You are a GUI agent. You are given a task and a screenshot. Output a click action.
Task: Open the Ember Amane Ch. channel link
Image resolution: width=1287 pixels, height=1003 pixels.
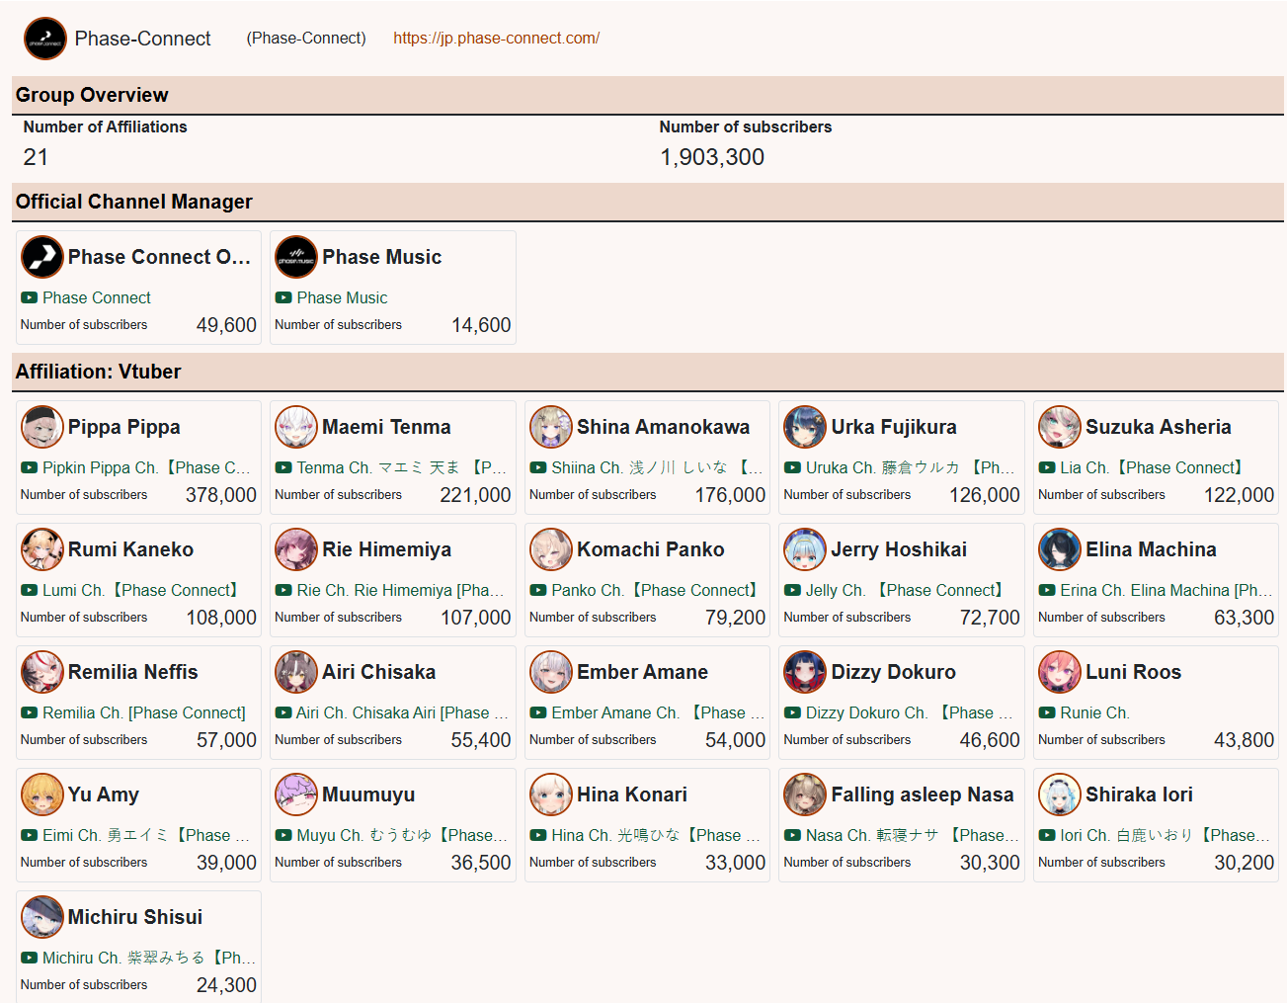658,712
